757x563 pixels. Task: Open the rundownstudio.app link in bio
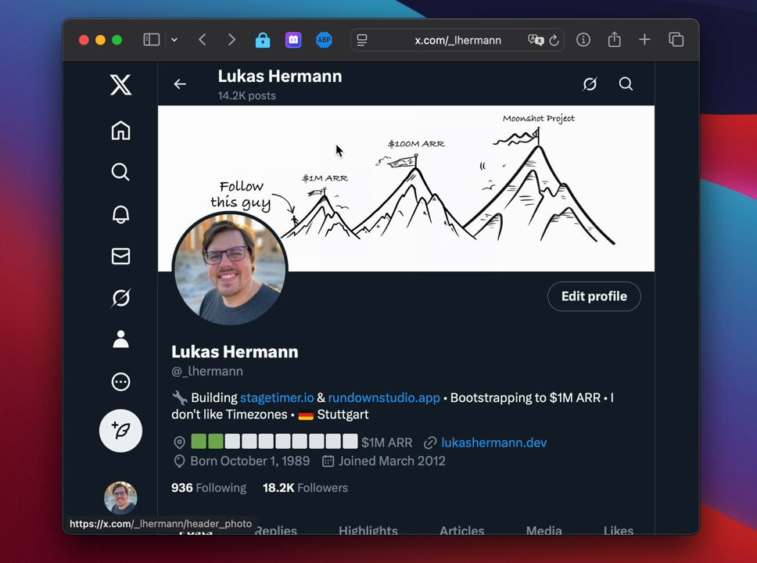[384, 398]
